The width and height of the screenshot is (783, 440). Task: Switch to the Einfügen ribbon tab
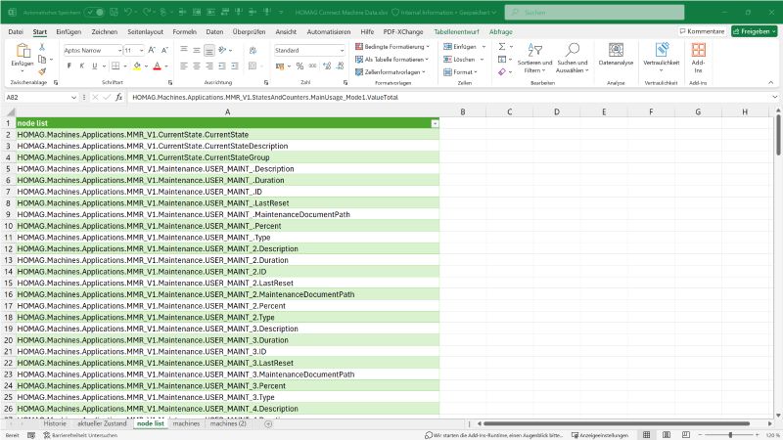[69, 31]
